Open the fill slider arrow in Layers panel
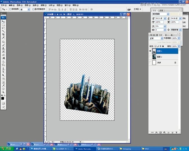 179,46
